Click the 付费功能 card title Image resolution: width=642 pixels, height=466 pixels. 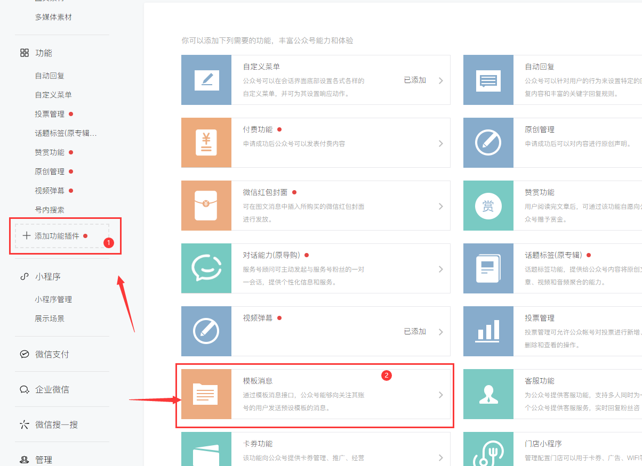coord(258,129)
